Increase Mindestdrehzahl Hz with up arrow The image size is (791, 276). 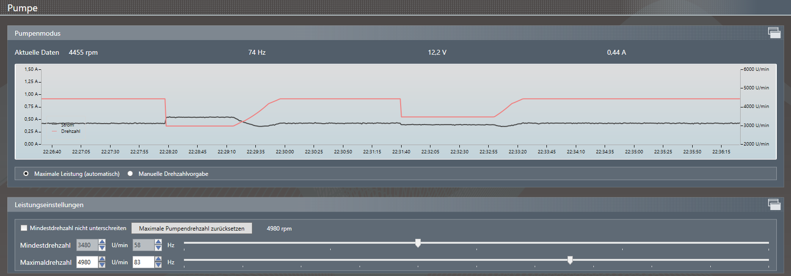tap(158, 242)
